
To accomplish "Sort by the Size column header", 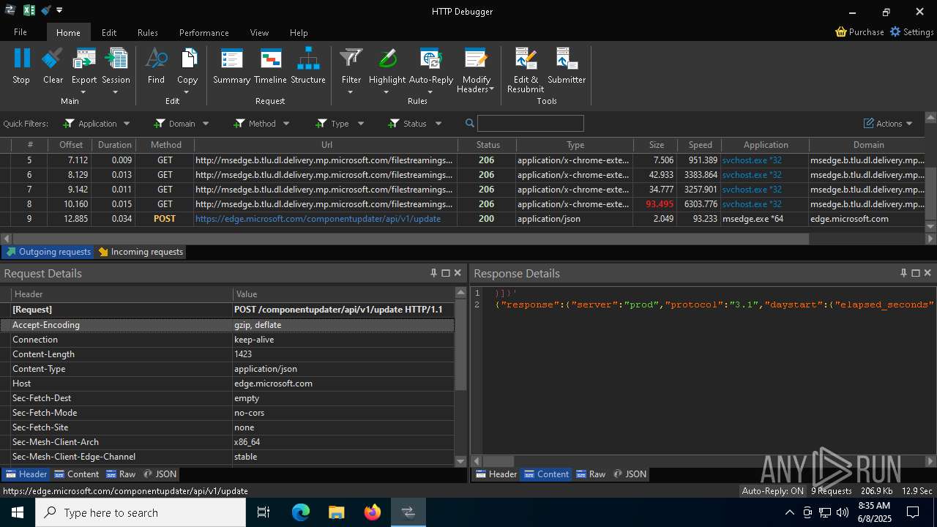I will tap(656, 145).
